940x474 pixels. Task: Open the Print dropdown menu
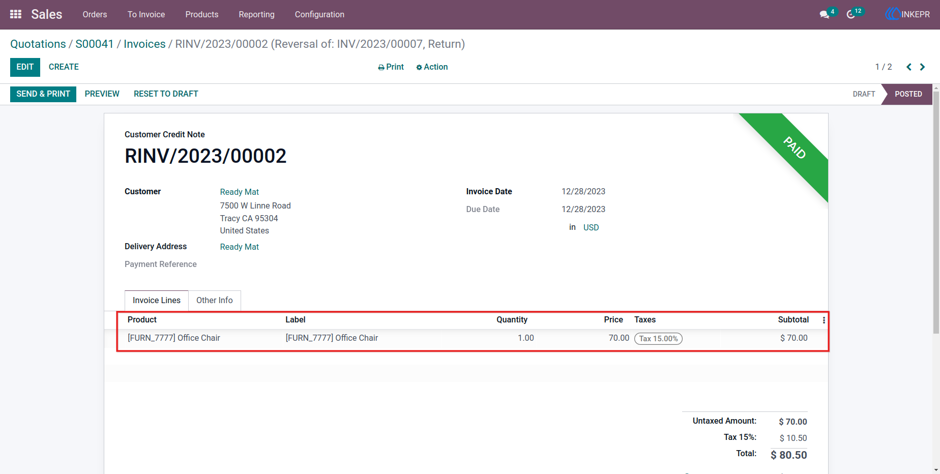point(391,67)
